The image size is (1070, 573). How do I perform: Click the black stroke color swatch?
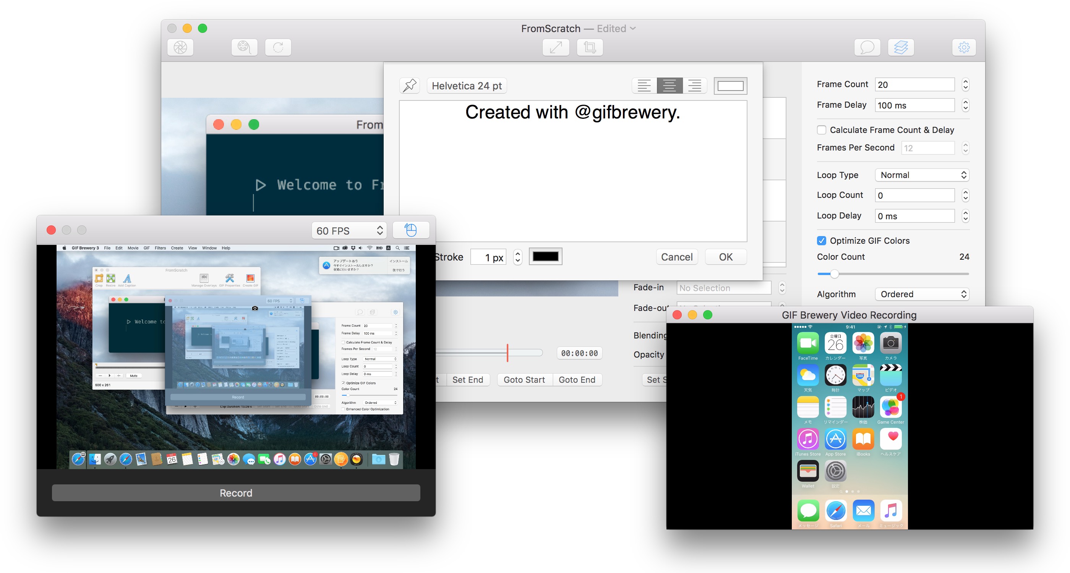pyautogui.click(x=545, y=257)
